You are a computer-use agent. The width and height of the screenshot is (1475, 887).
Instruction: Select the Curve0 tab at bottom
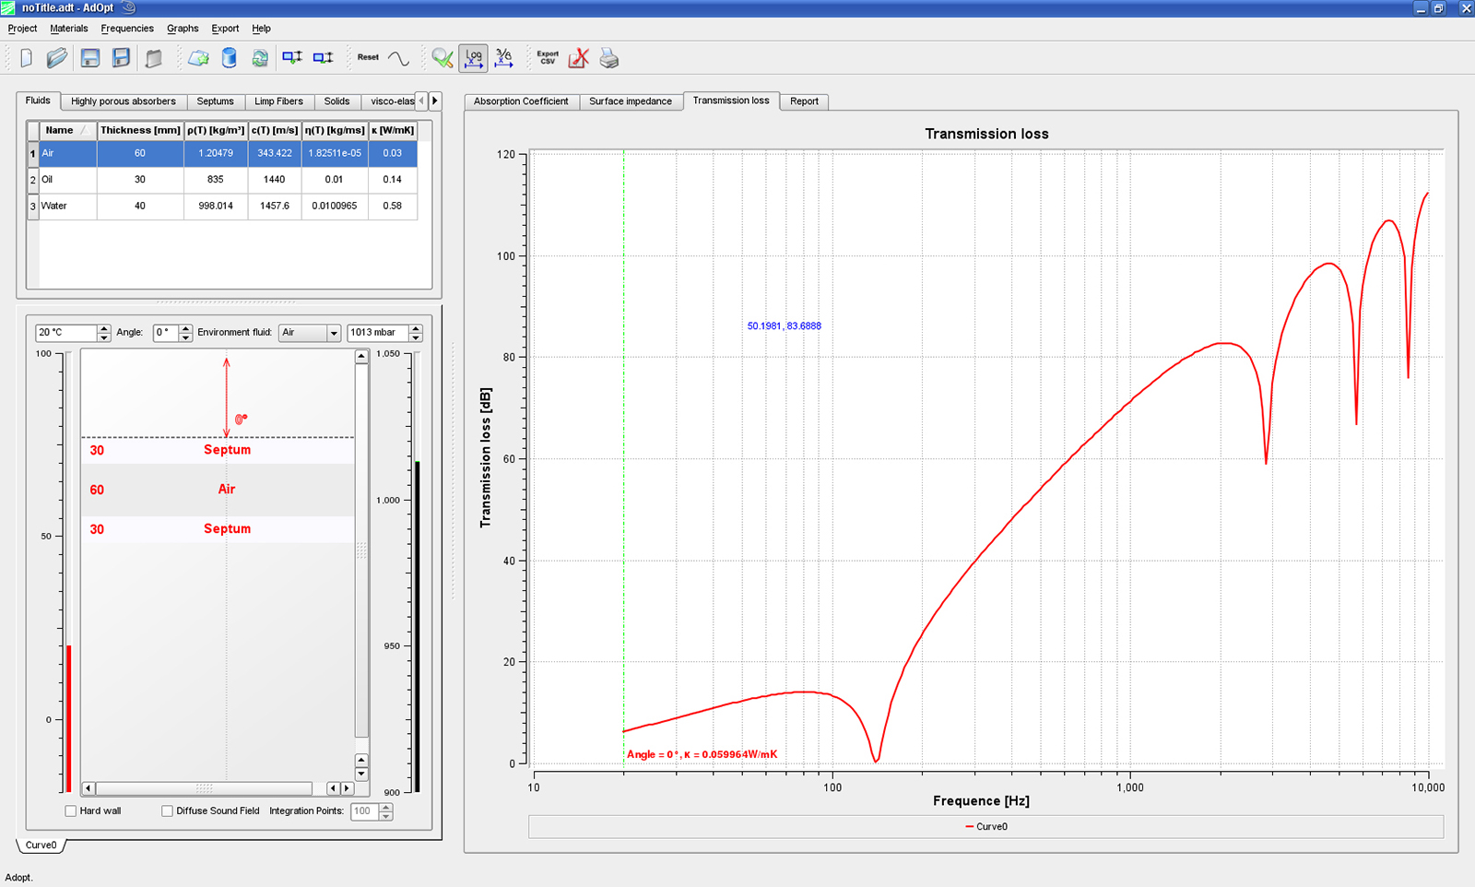[41, 845]
